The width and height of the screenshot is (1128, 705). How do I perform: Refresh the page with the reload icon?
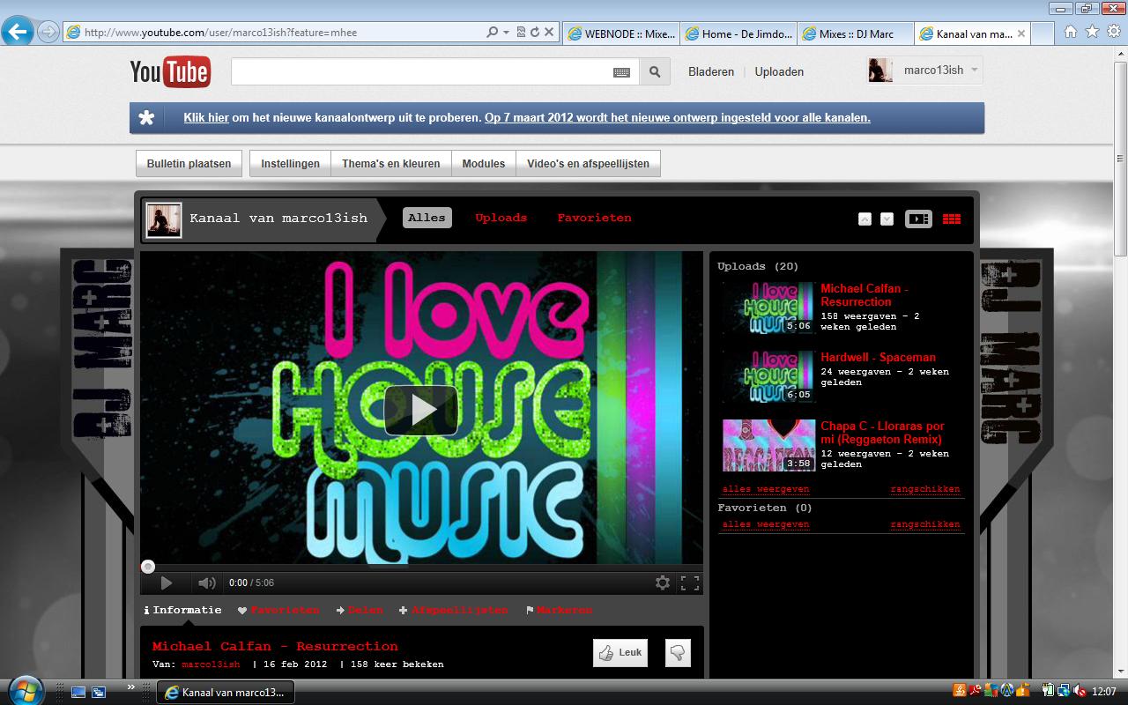(534, 33)
